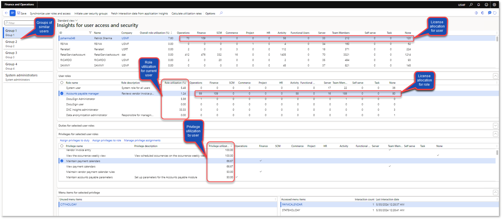
Task: Toggle select-all circle in User roles grid
Action: pos(62,83)
